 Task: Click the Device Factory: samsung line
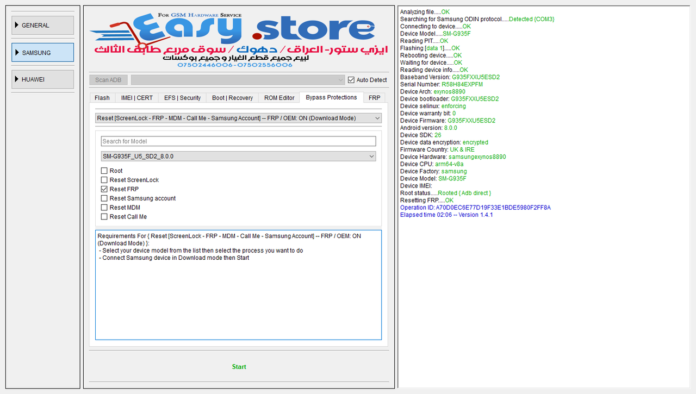pos(433,171)
